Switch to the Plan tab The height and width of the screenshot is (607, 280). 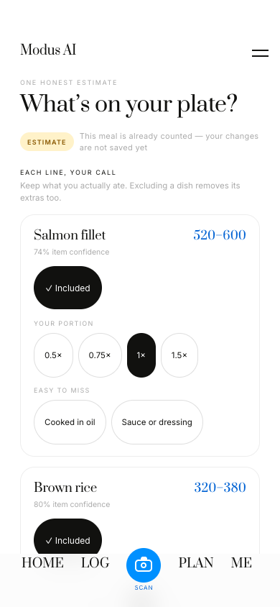(x=196, y=562)
